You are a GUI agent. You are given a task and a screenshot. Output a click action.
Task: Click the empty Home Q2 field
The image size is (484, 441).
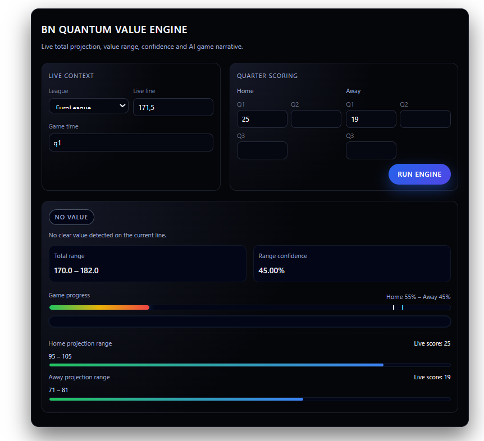coord(316,119)
